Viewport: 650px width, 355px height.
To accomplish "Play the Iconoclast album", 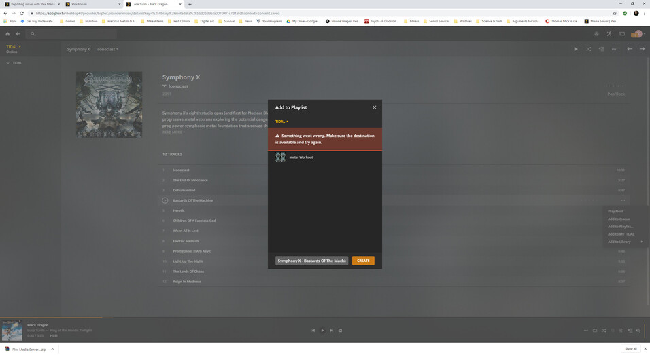I will tap(576, 49).
